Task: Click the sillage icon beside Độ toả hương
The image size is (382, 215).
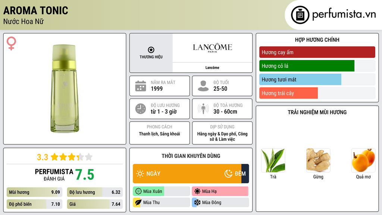Action: tap(203, 109)
